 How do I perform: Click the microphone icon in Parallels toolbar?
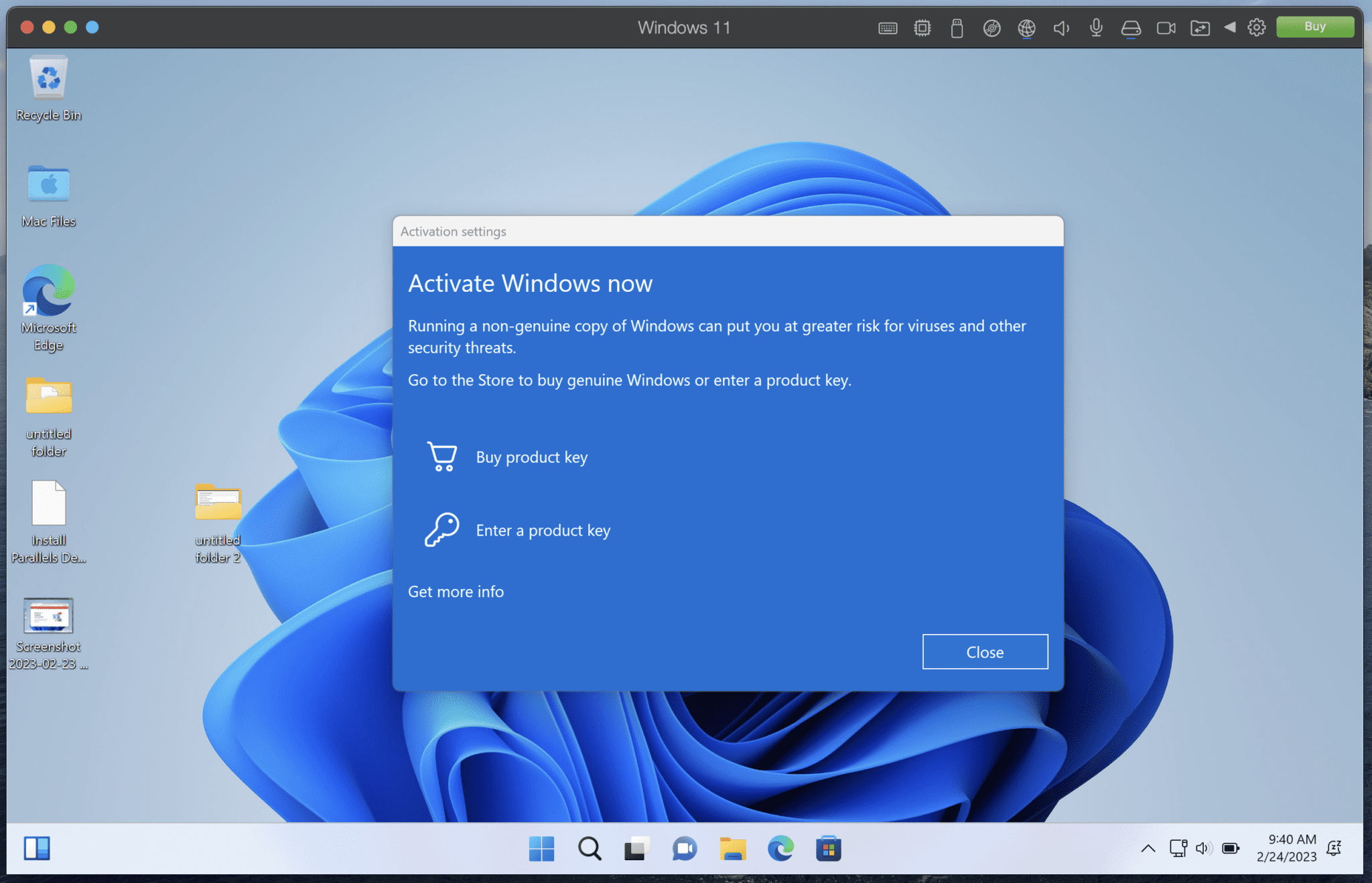point(1096,27)
